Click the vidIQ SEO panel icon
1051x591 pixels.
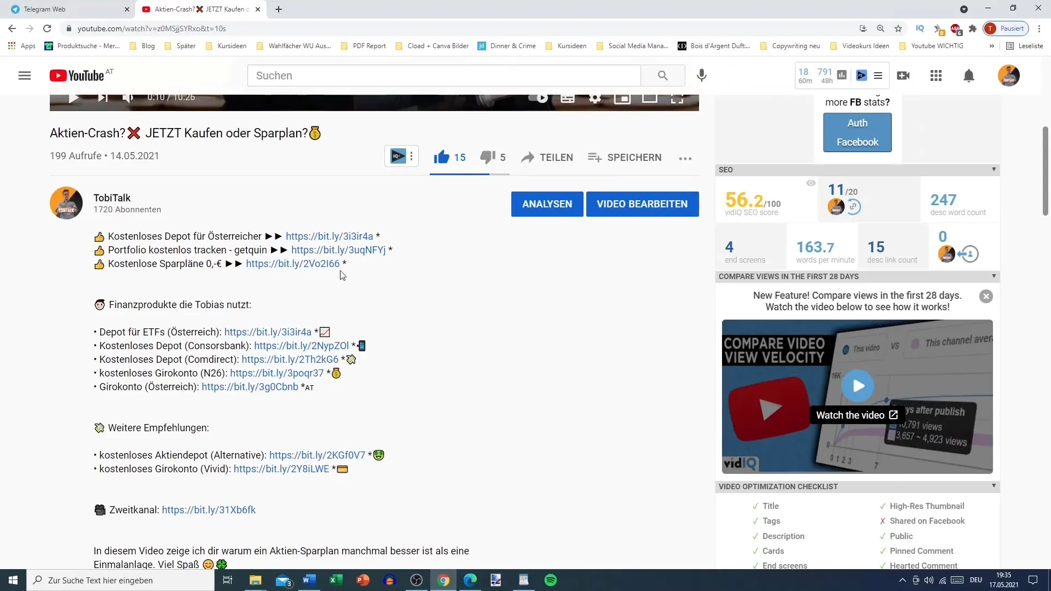[861, 75]
